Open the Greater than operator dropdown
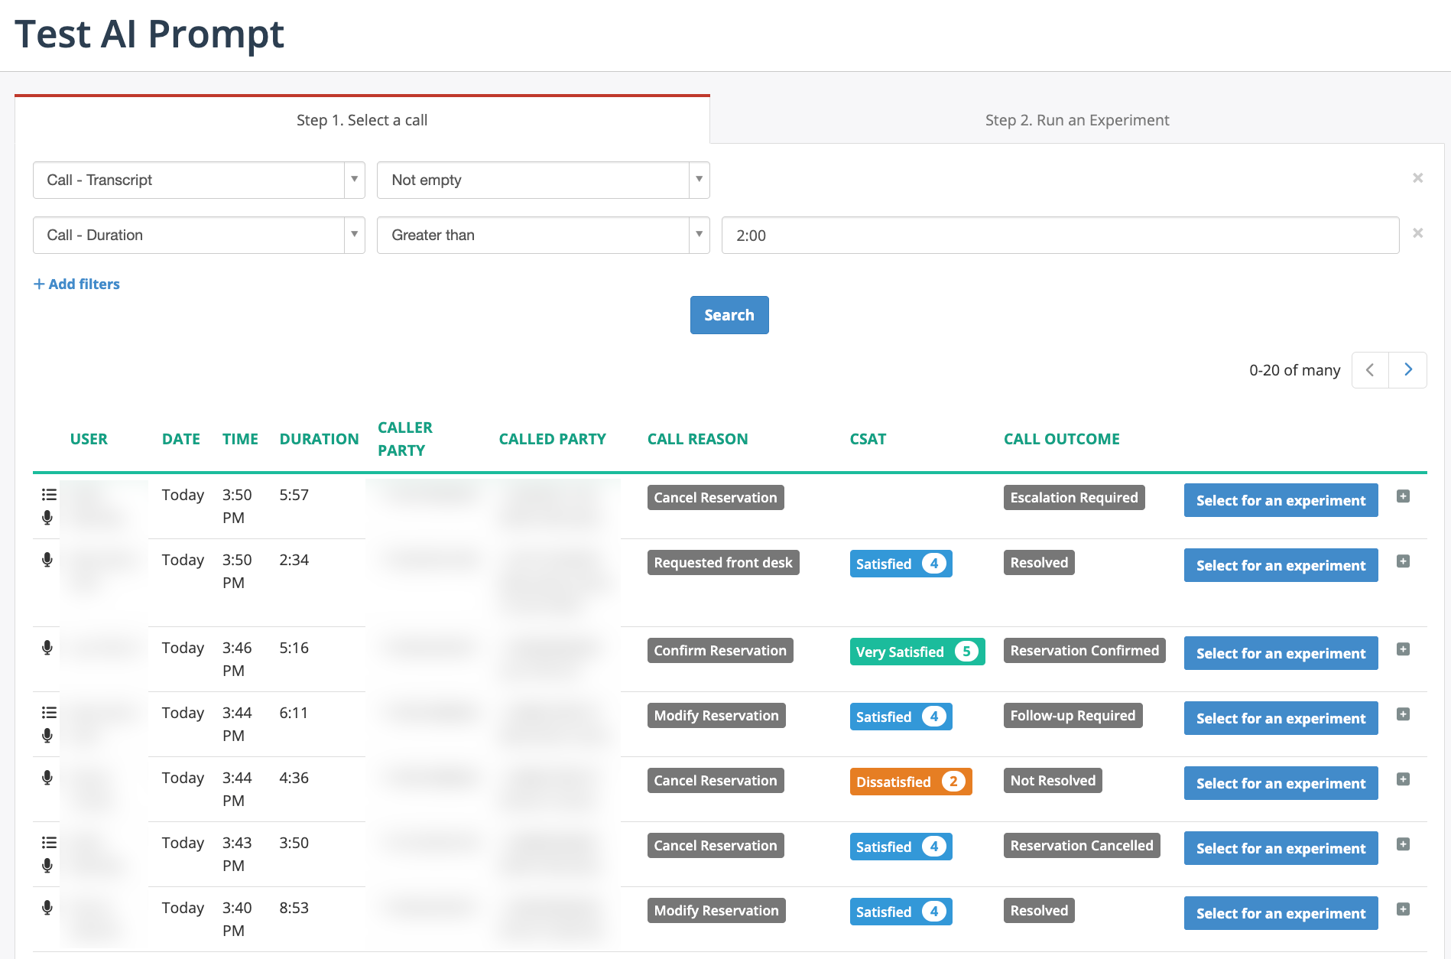This screenshot has height=959, width=1451. (543, 236)
